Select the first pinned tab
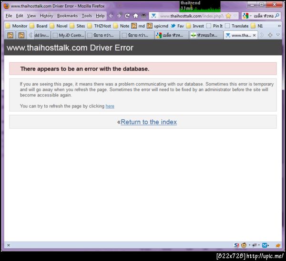286x261 pixels. point(10,35)
